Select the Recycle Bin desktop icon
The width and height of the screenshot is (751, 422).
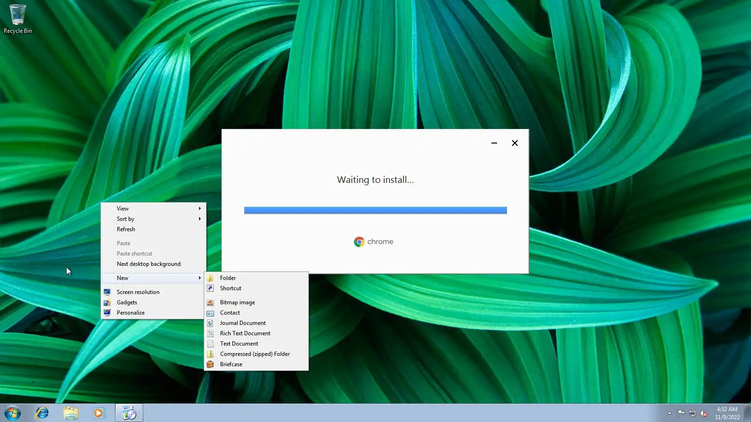click(x=18, y=19)
